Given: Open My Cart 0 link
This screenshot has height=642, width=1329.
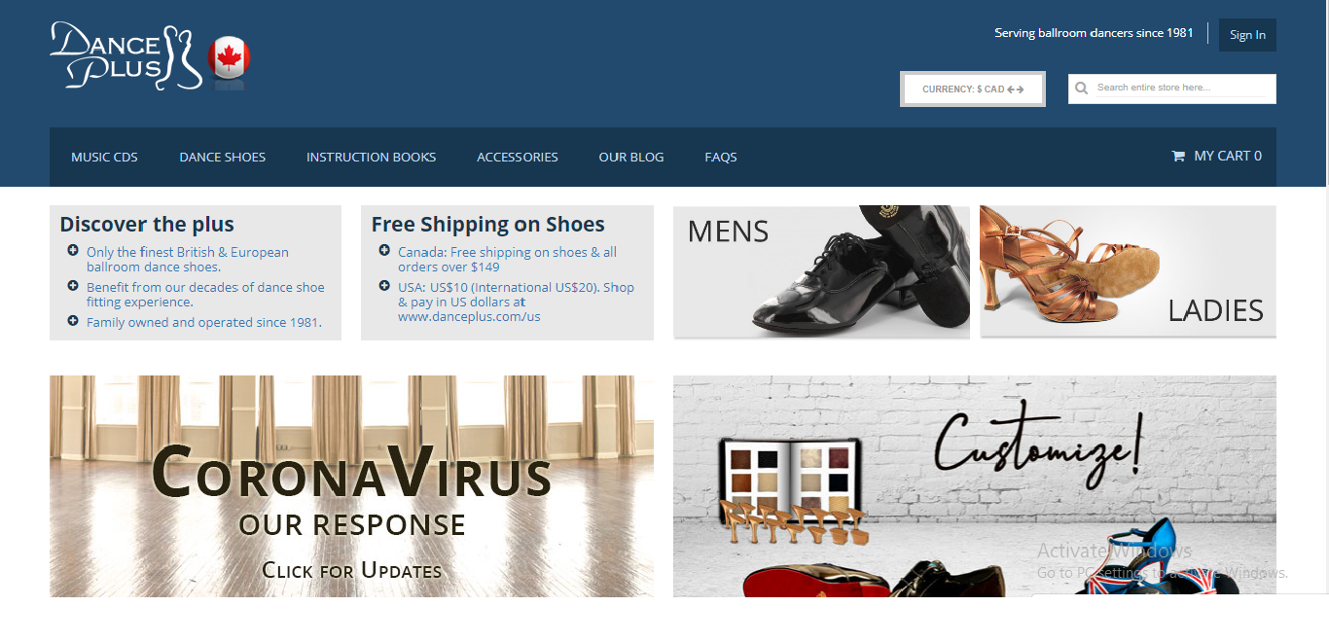Looking at the screenshot, I should click(x=1217, y=156).
